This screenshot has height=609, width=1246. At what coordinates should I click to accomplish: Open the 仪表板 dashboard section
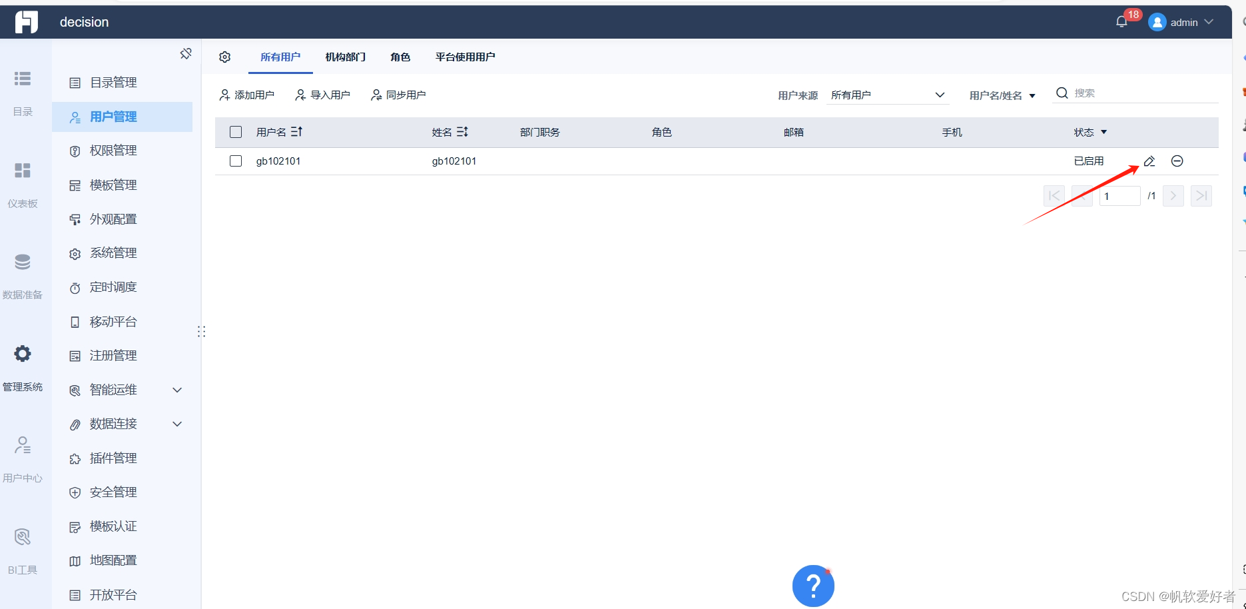pyautogui.click(x=23, y=184)
